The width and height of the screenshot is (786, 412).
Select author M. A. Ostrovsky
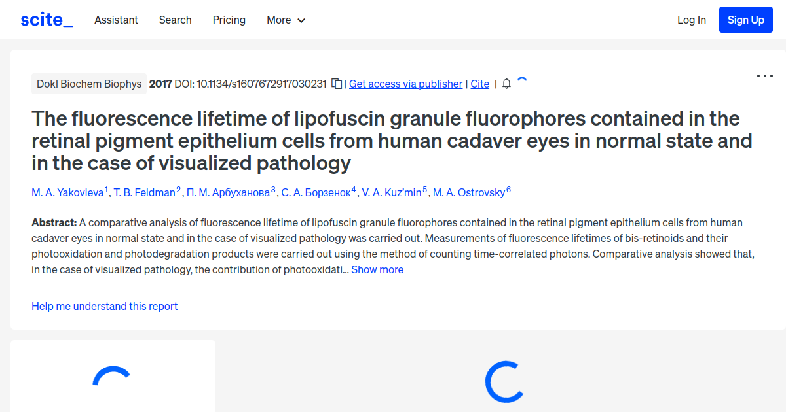(x=470, y=192)
